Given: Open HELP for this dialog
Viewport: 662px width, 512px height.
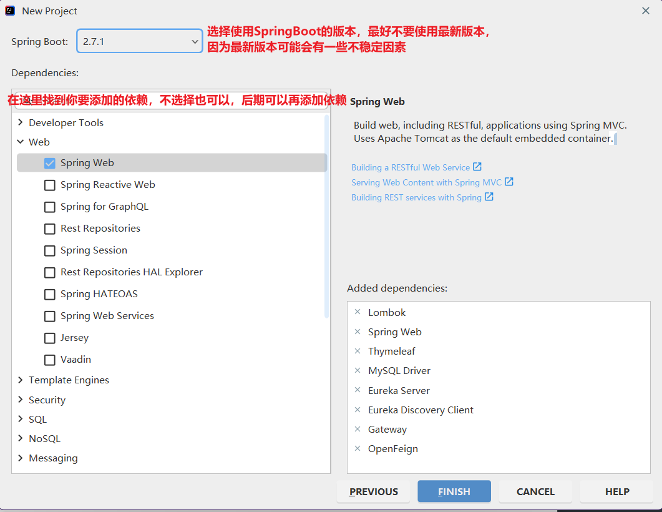Looking at the screenshot, I should click(617, 491).
